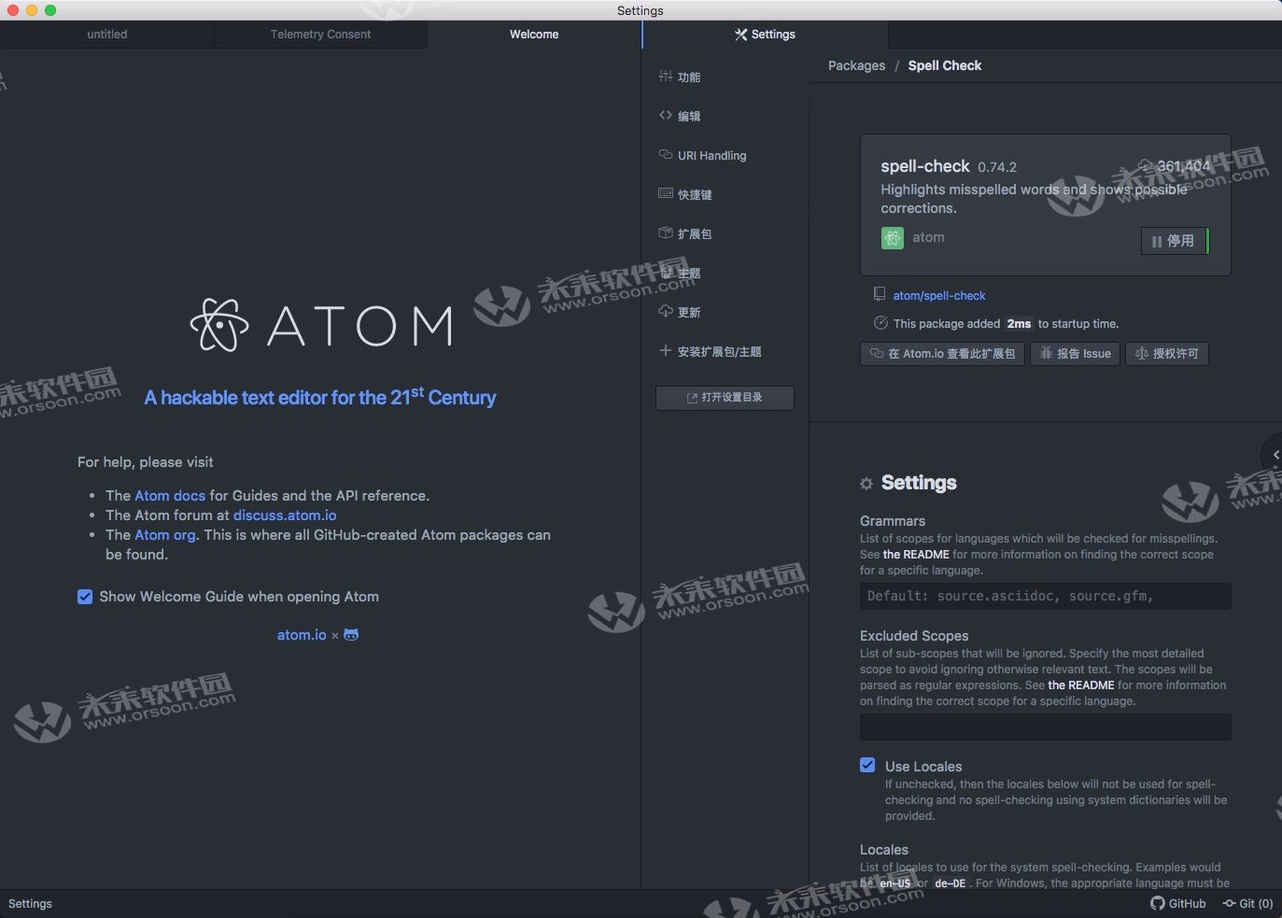
Task: Disable the Use Locales checkbox
Action: click(x=867, y=765)
